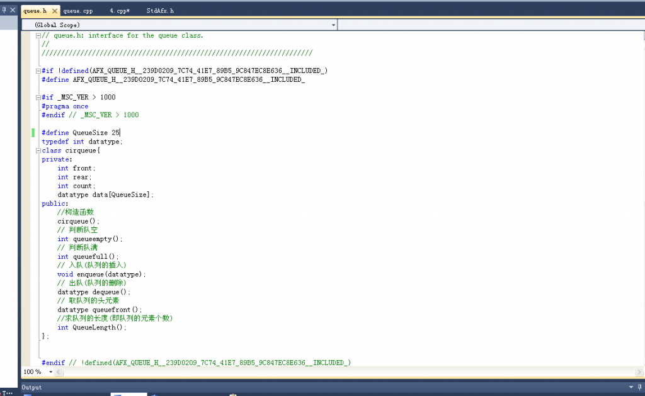Click the 'int rear;' declaration
The width and height of the screenshot is (645, 396).
74,178
